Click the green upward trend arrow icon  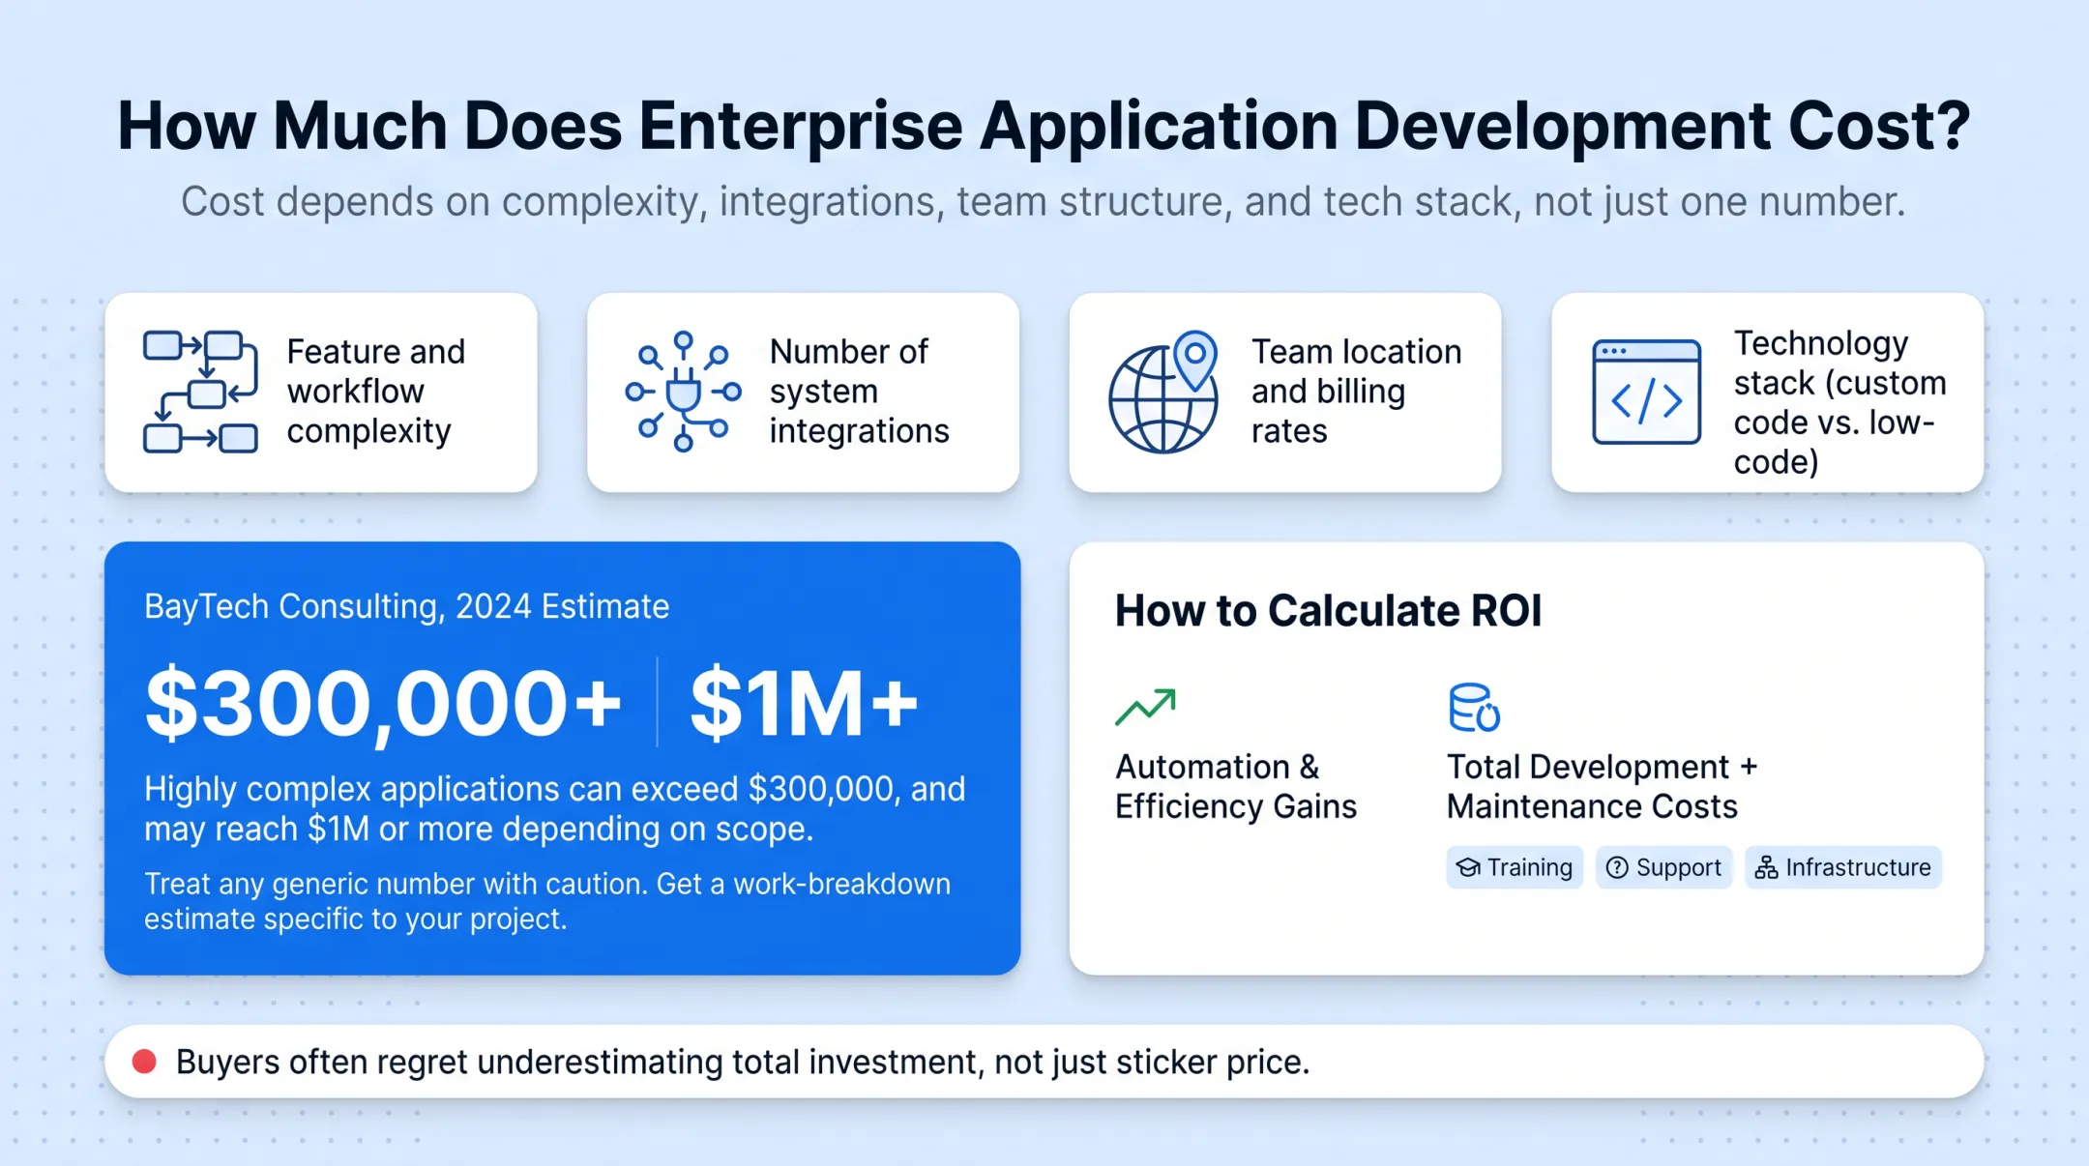click(1145, 707)
